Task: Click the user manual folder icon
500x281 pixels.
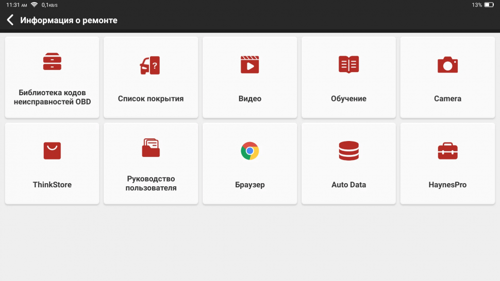Action: coord(151,148)
